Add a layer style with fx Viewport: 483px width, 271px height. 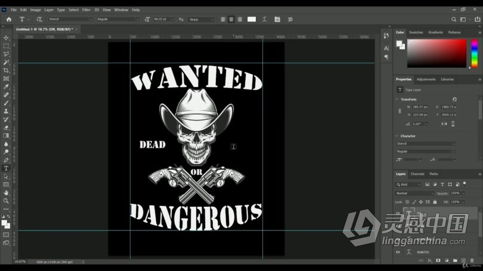pyautogui.click(x=429, y=260)
